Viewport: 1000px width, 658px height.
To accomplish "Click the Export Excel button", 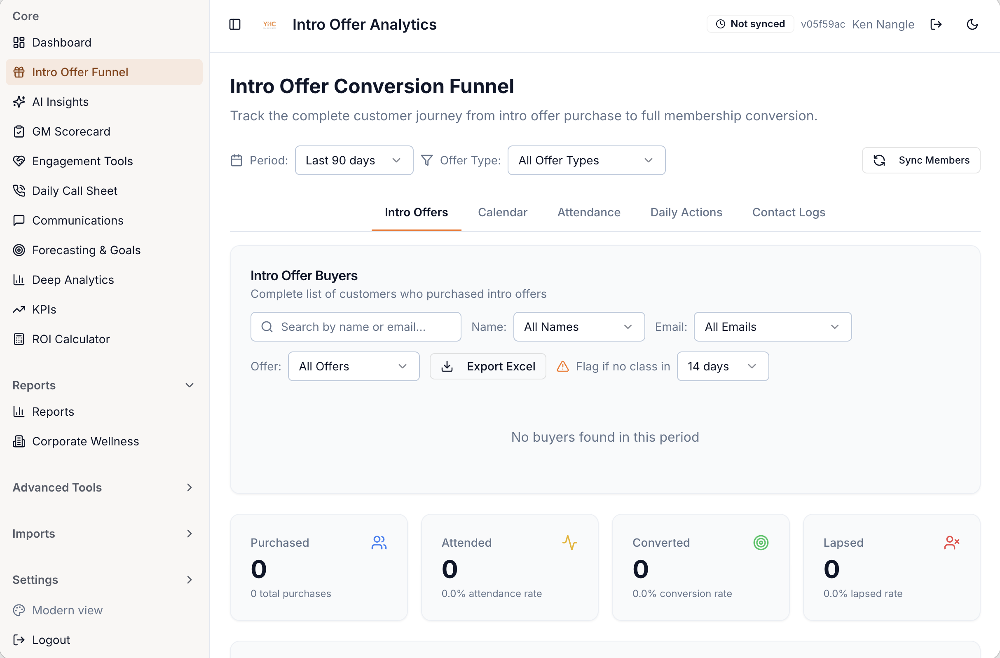I will pyautogui.click(x=488, y=366).
